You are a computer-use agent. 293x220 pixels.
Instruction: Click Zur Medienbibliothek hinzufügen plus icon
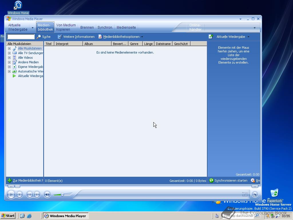coord(9,180)
